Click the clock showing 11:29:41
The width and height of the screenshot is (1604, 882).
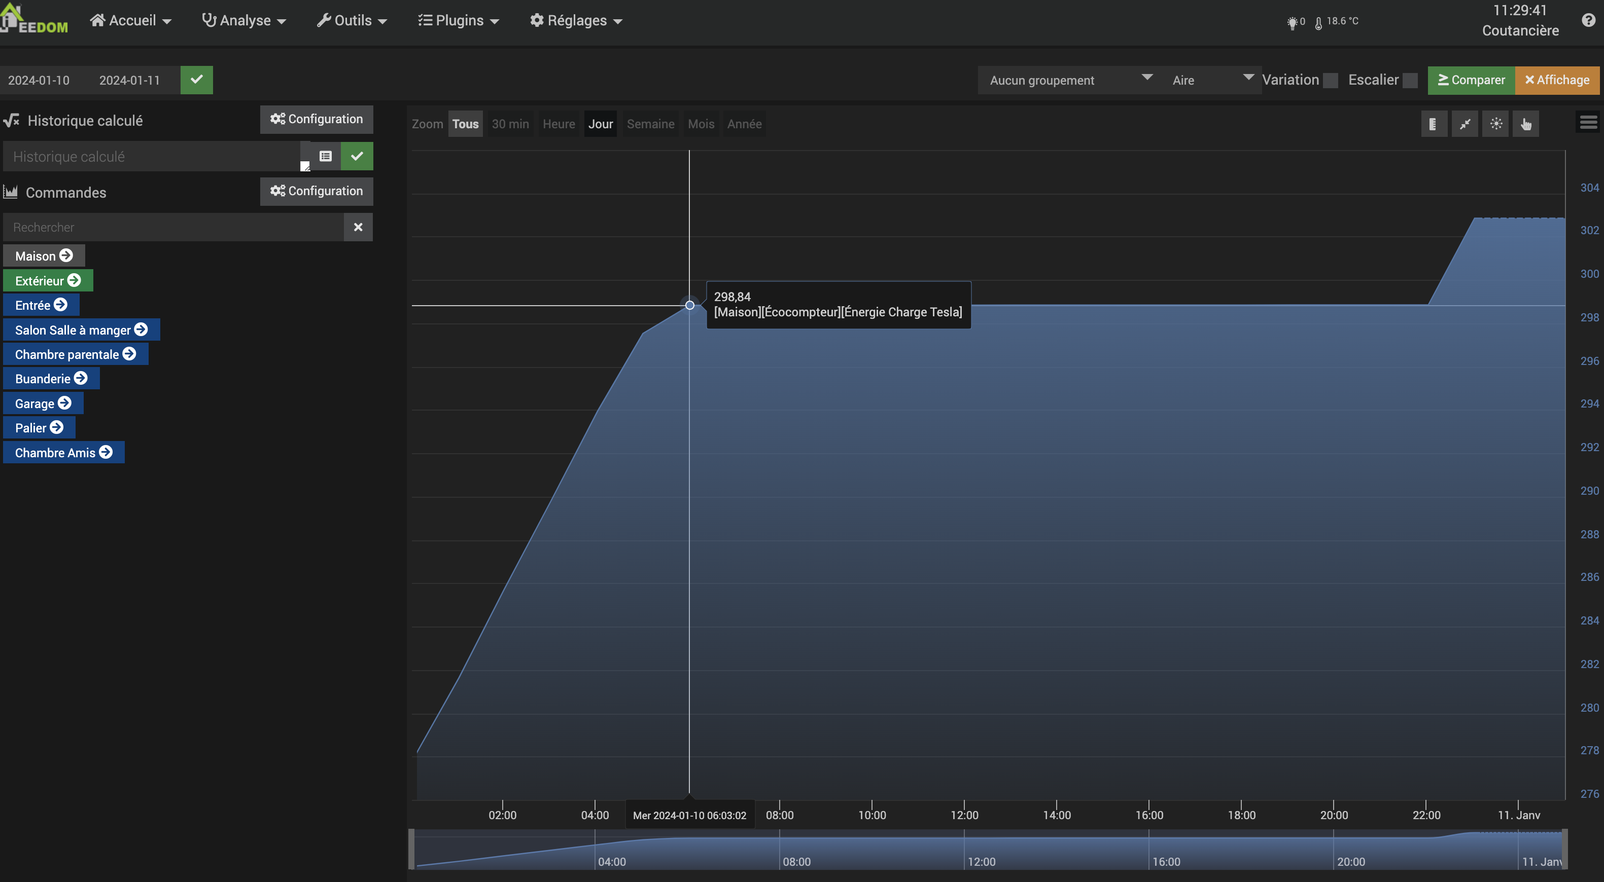tap(1520, 11)
